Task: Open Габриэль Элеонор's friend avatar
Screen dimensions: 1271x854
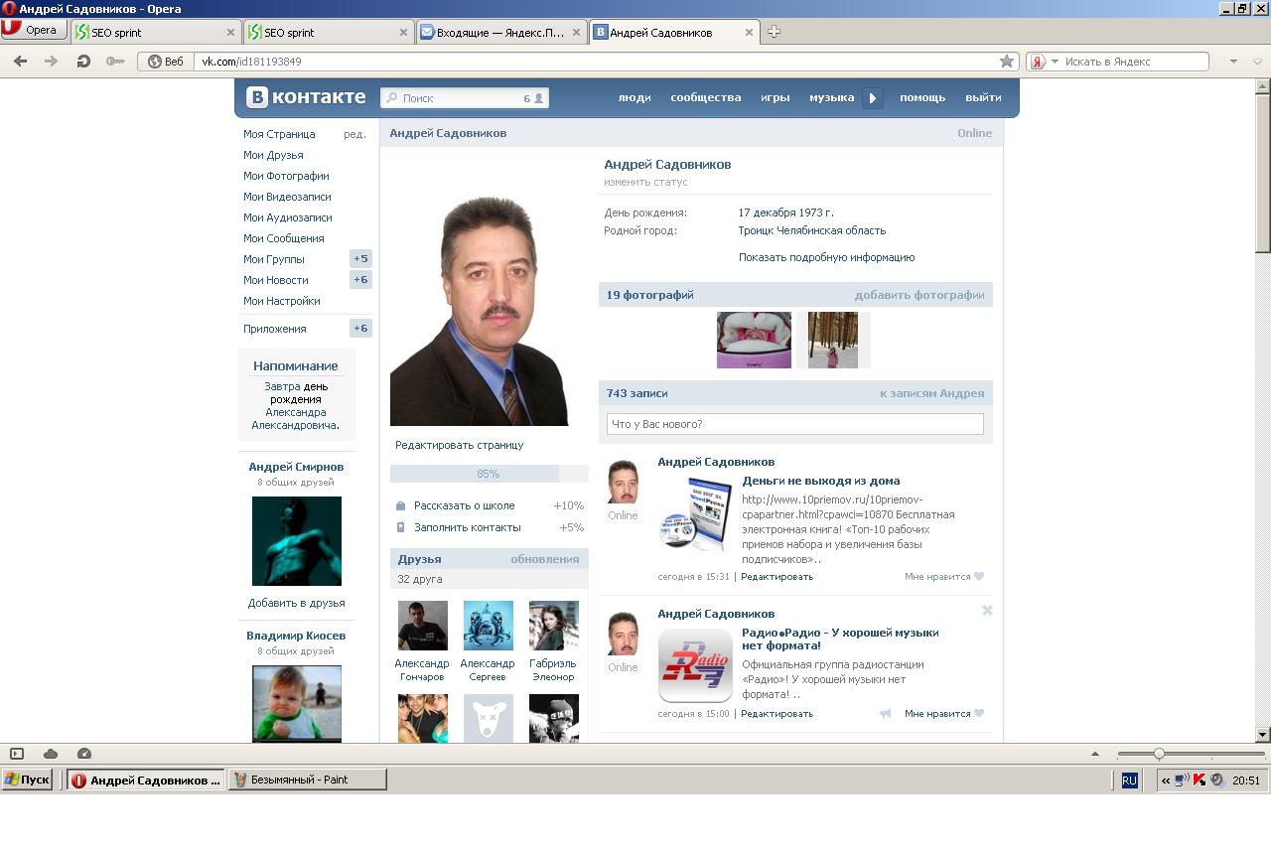Action: click(x=553, y=626)
